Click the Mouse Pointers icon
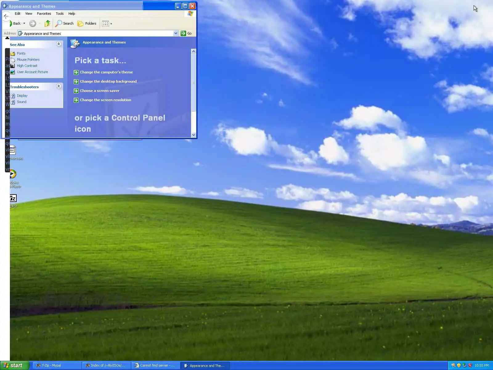The image size is (493, 370). point(13,60)
